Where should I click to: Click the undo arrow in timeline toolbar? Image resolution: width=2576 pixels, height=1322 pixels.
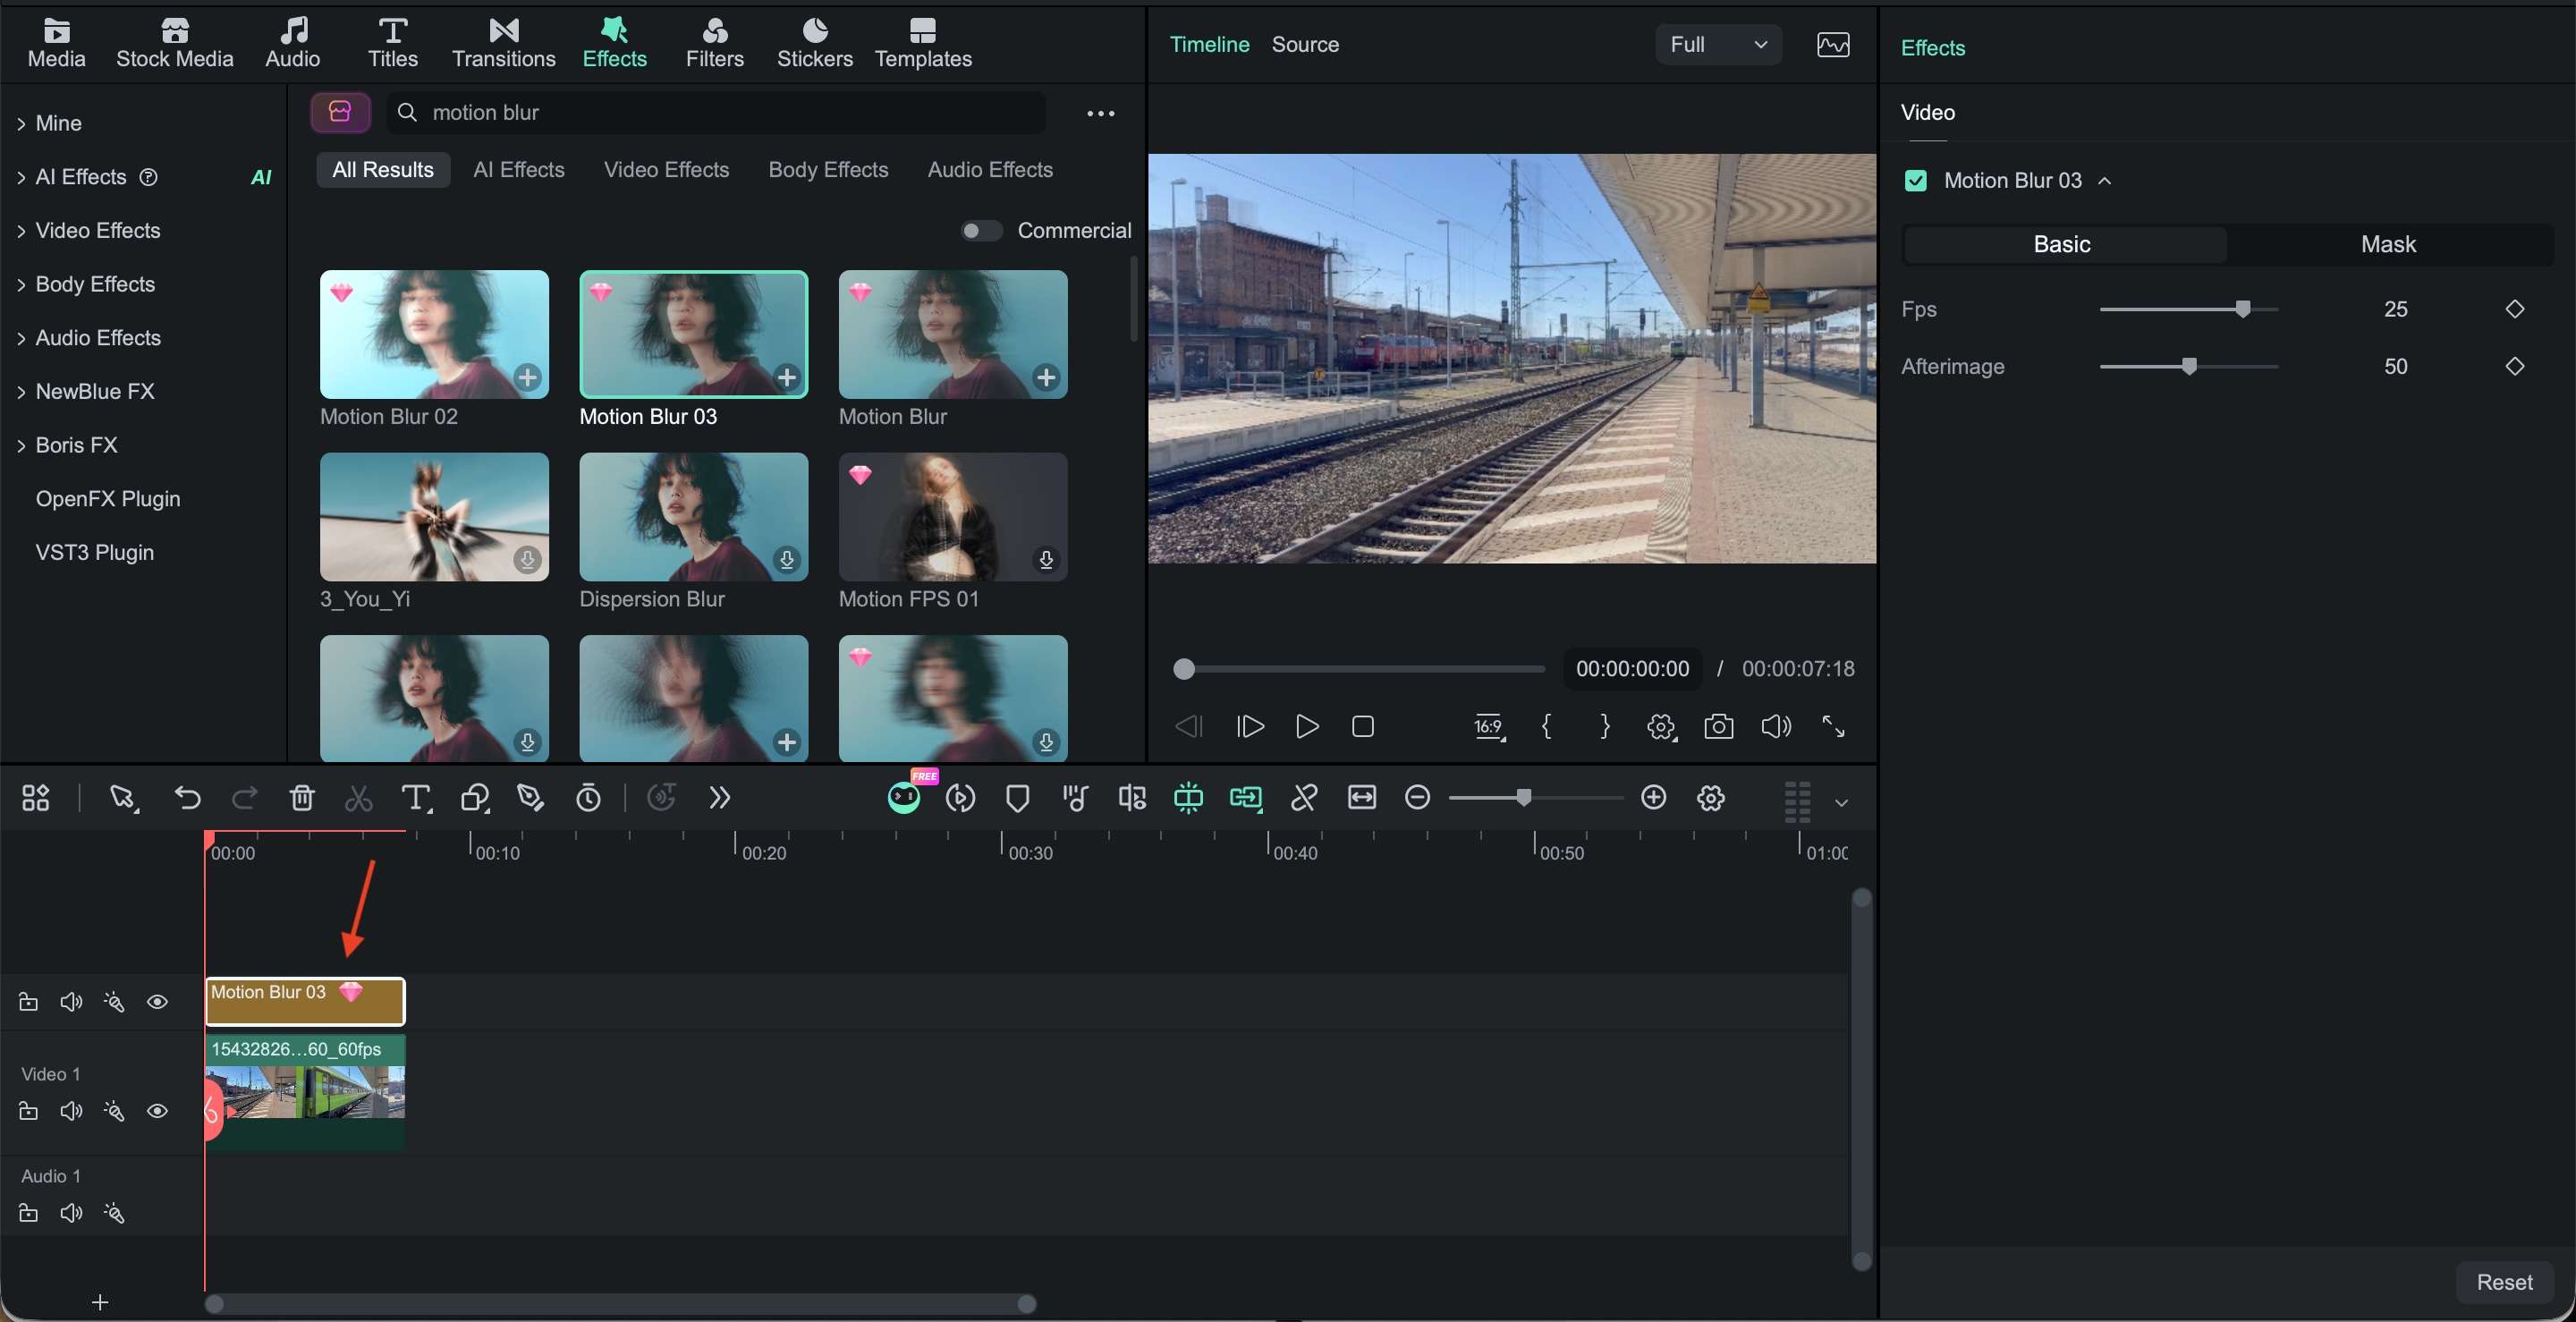[187, 798]
